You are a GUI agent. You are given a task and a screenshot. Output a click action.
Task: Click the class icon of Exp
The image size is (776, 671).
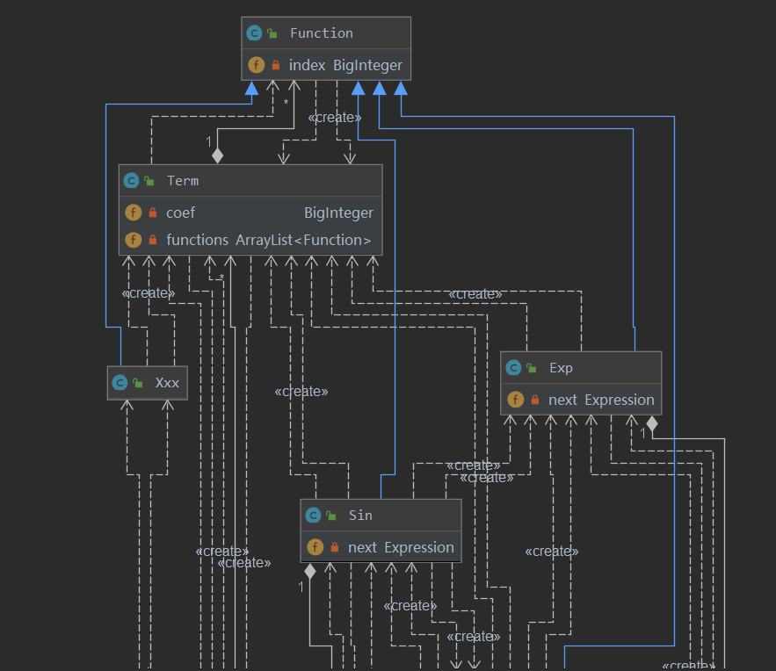(513, 368)
